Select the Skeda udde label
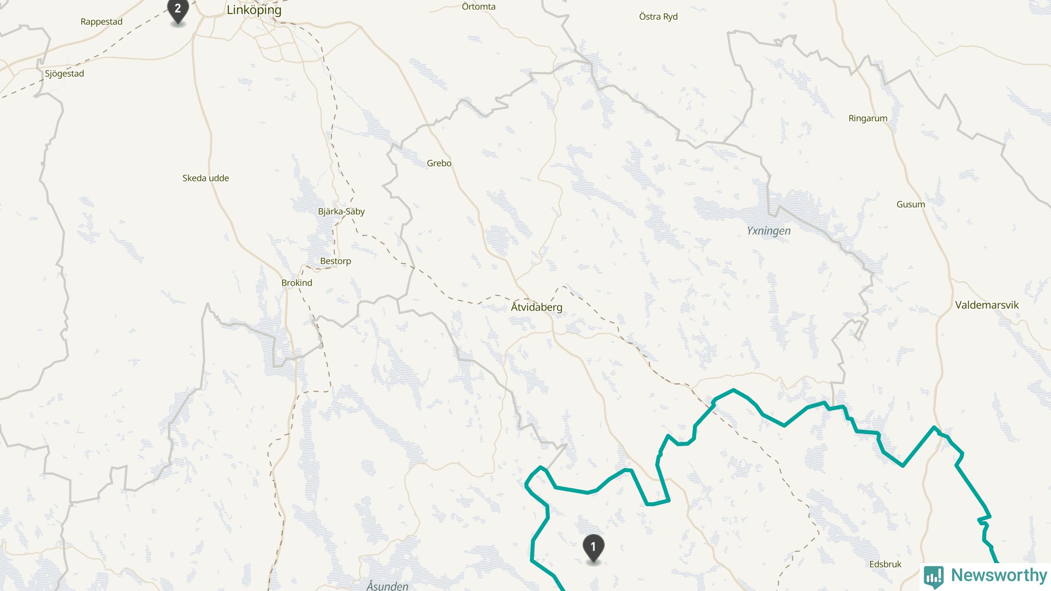Viewport: 1051px width, 591px height. click(x=206, y=178)
